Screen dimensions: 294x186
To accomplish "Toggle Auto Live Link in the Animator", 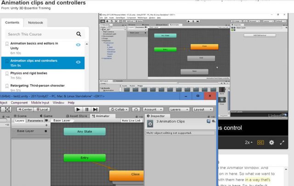I will coord(131,121).
